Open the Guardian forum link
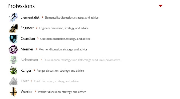The height and width of the screenshot is (99, 180). 28,39
